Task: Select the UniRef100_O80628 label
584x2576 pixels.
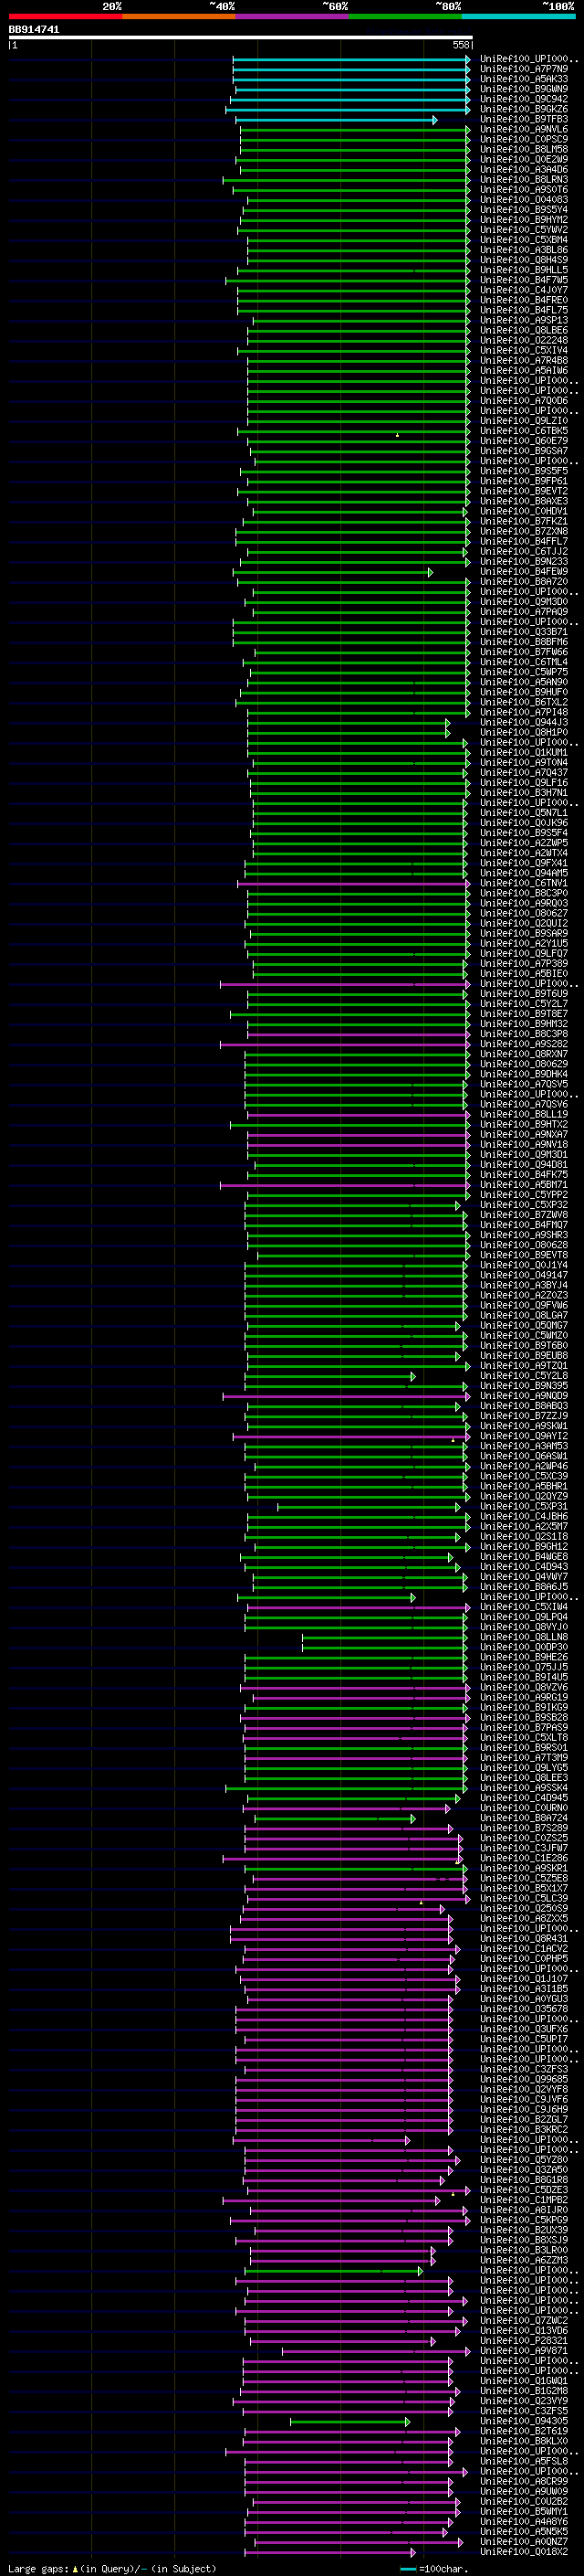Action: coord(524,1245)
